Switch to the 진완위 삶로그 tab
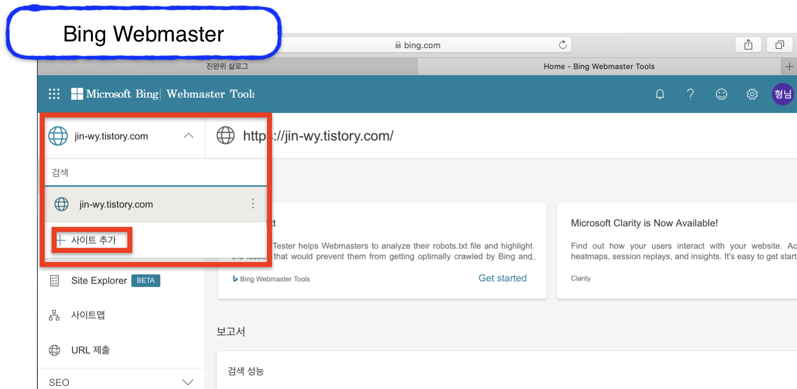Screen dimensions: 797x389 227,67
